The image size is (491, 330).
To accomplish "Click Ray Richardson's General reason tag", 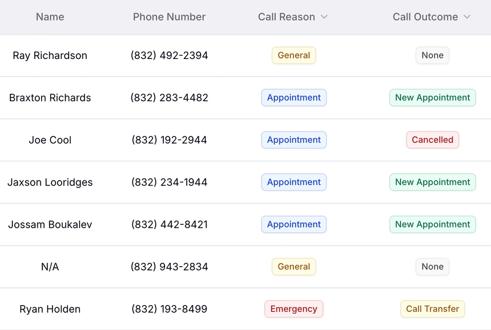I will pos(294,56).
